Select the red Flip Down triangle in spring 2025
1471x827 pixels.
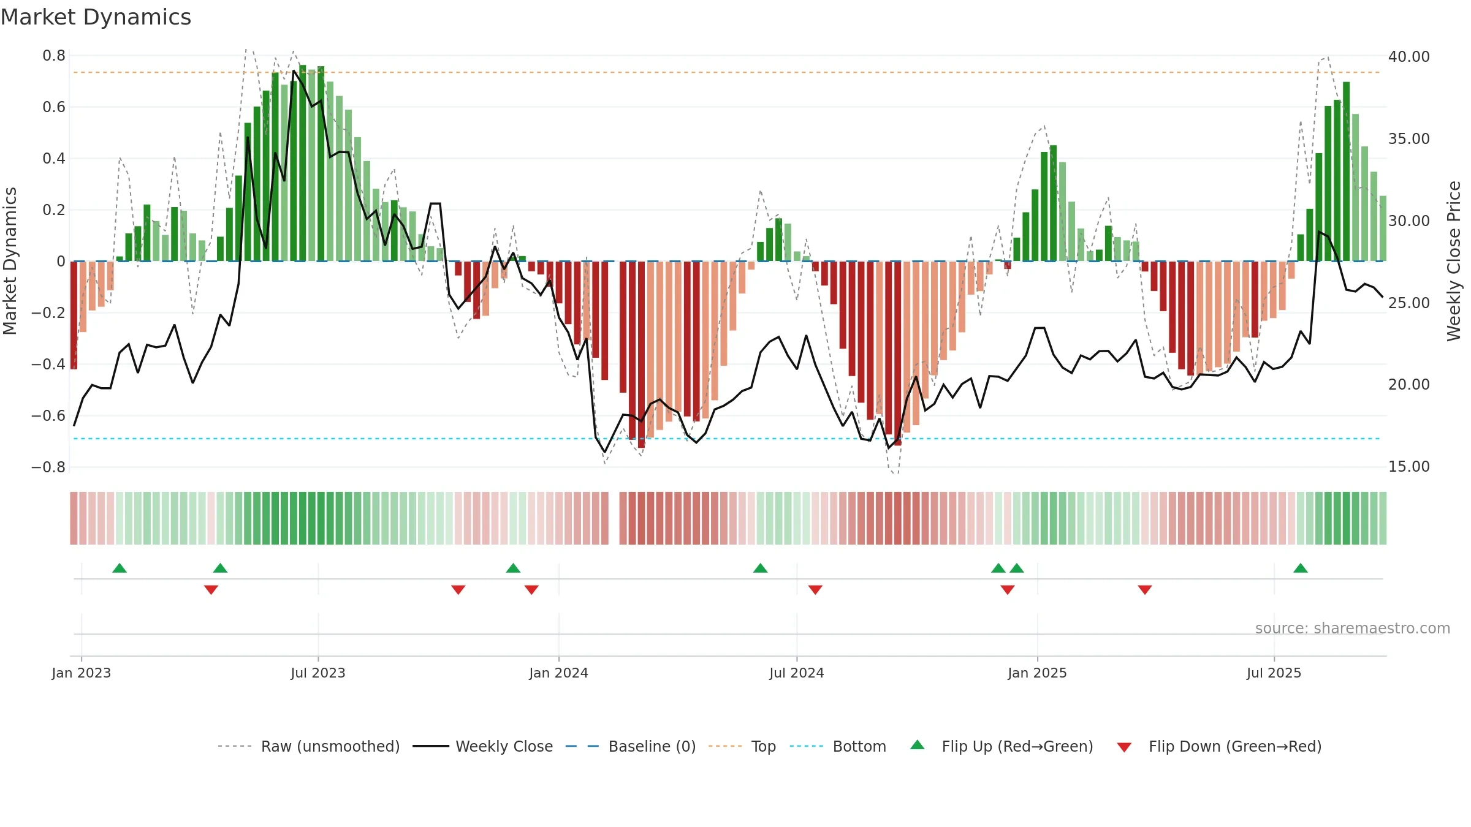1145,589
